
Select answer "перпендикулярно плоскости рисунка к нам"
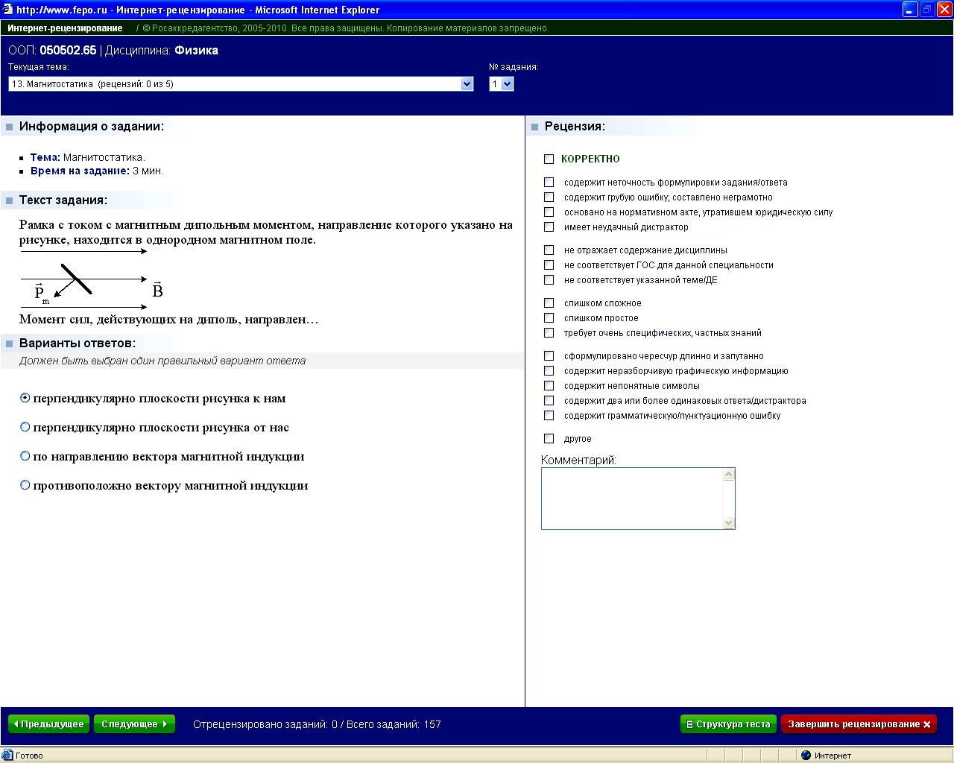click(x=25, y=398)
